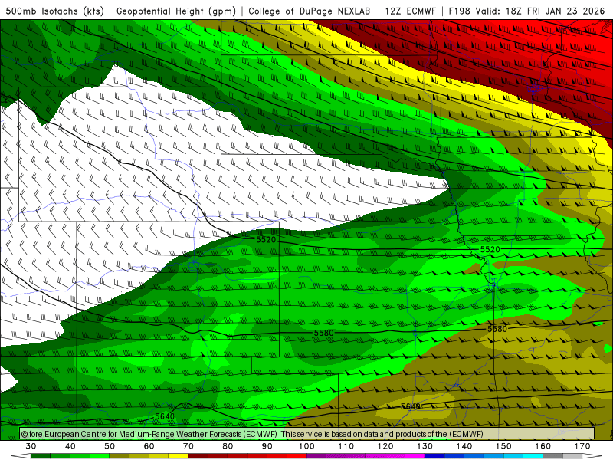The image size is (613, 460).
Task: Click the 5640 label over olive shading
Action: tap(411, 406)
